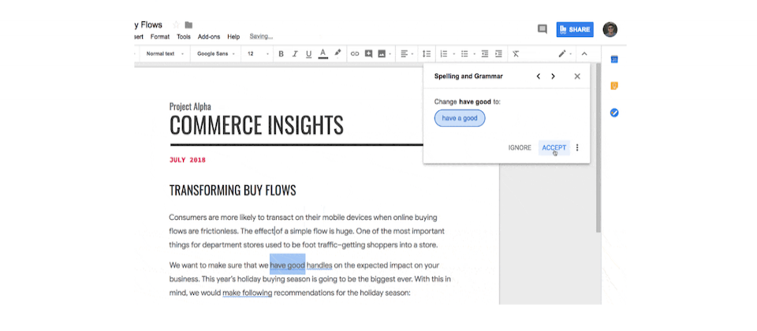Click the highlighter pen icon
The width and height of the screenshot is (757, 331).
(337, 54)
